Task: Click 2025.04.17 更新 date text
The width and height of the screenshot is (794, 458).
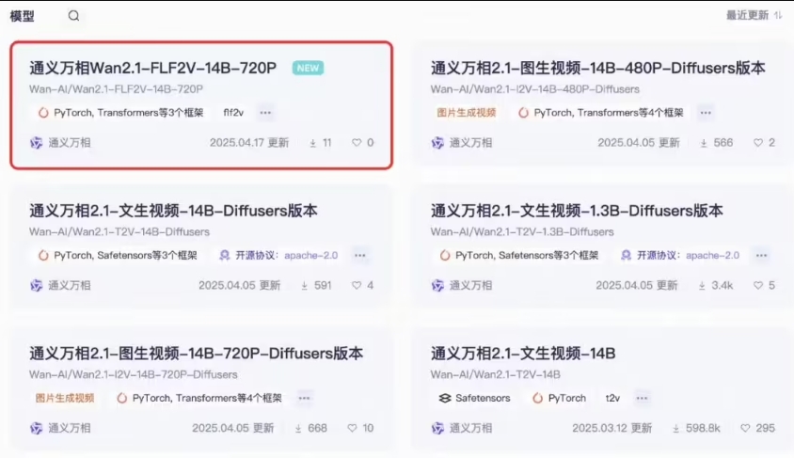Action: [x=249, y=143]
